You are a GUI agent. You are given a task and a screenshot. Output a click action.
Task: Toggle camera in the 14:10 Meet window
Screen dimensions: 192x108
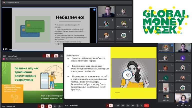point(118,105)
